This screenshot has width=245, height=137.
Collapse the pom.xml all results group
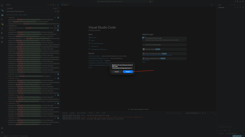[6, 30]
